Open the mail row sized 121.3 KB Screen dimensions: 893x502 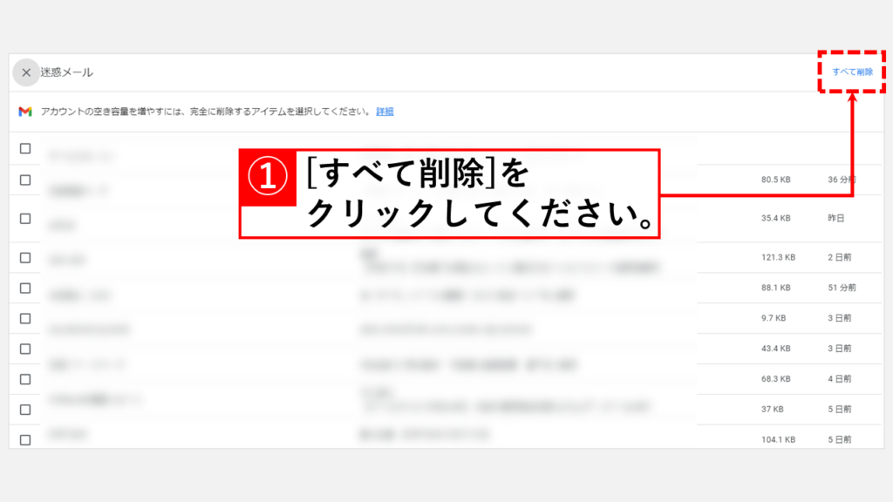coord(446,258)
